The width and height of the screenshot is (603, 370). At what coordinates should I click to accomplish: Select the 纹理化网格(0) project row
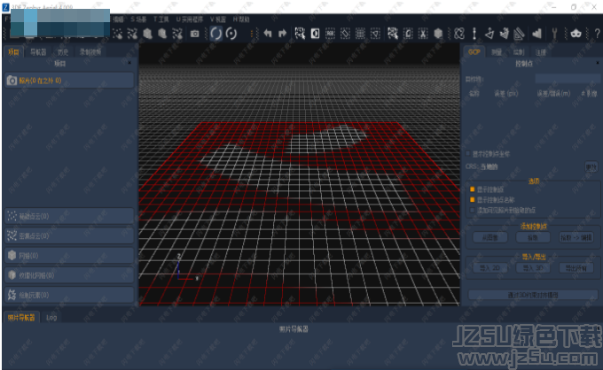click(69, 275)
